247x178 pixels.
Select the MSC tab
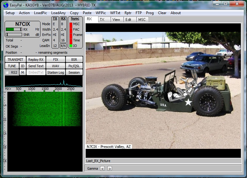pyautogui.click(x=142, y=19)
